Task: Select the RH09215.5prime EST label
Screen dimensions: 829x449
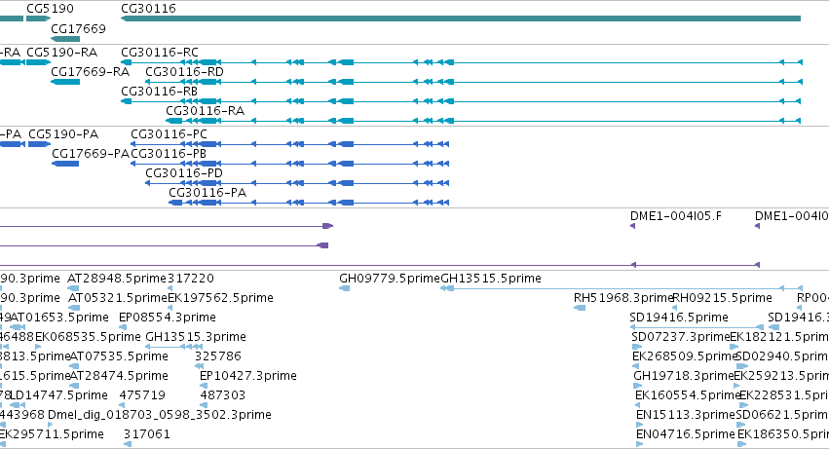Action: coord(722,298)
